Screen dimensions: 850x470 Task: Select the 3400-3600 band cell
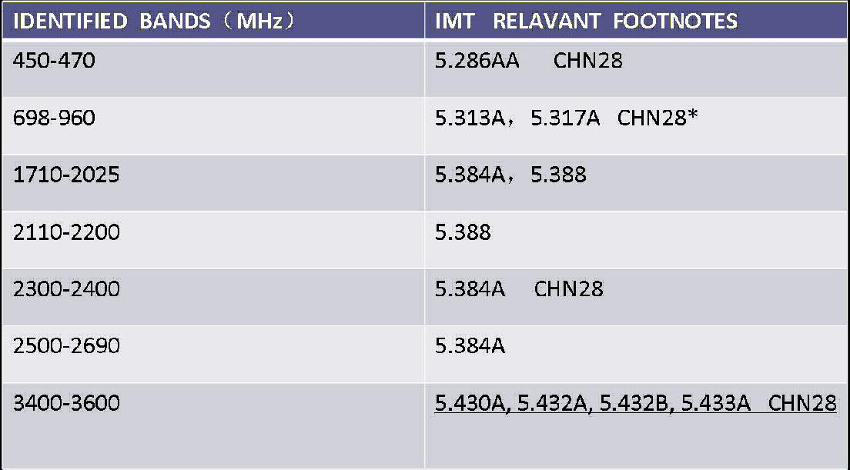point(213,425)
